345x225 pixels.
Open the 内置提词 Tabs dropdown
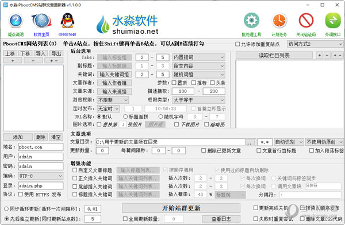pos(199,57)
